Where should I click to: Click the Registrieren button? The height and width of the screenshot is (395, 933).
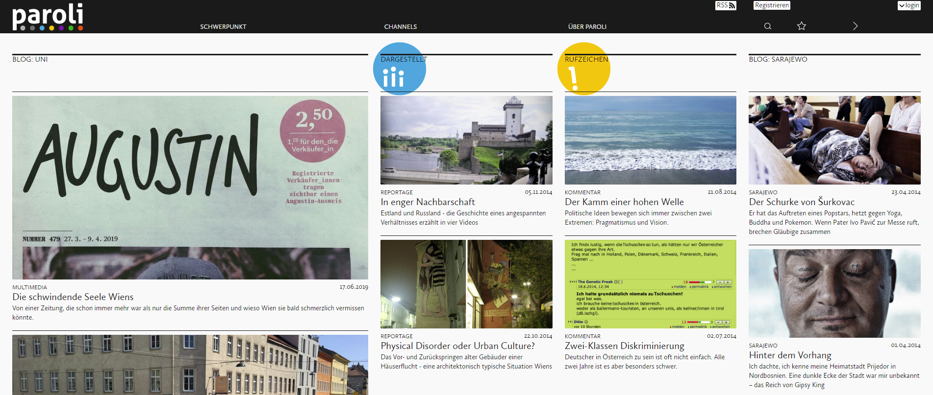coord(772,5)
